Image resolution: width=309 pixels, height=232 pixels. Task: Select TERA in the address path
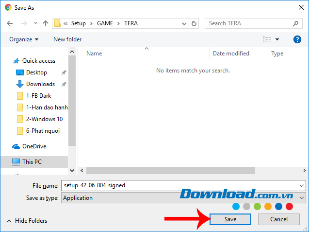131,23
